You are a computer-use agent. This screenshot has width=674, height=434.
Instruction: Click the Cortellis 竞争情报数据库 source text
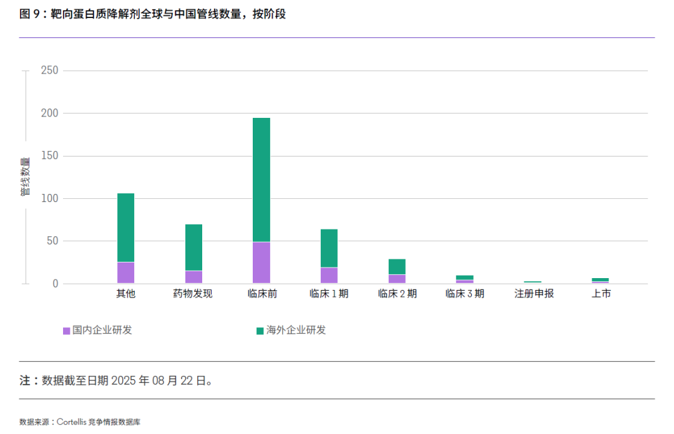[x=78, y=422]
